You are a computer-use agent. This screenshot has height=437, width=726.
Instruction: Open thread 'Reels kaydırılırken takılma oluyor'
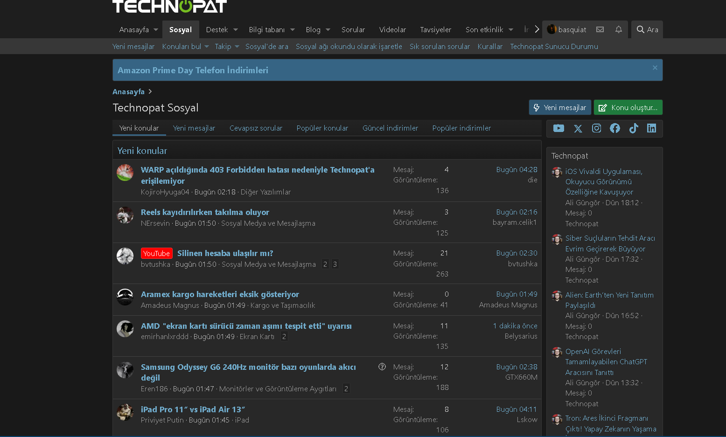205,212
